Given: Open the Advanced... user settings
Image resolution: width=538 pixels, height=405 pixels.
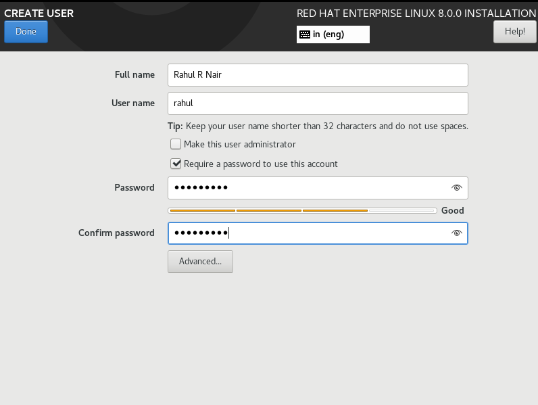Looking at the screenshot, I should click(x=200, y=262).
